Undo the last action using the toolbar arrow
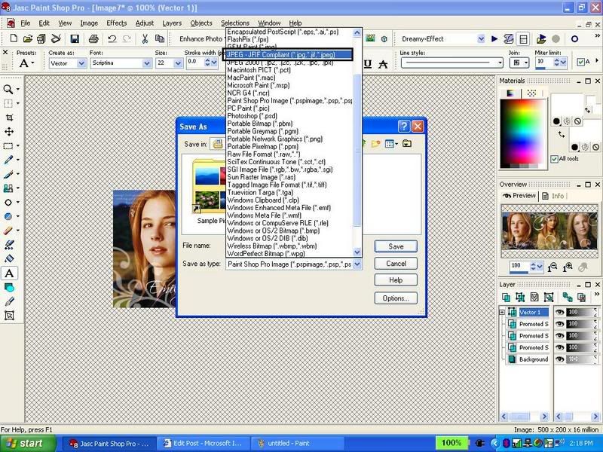Viewport: 603px width, 452px height. [112, 38]
